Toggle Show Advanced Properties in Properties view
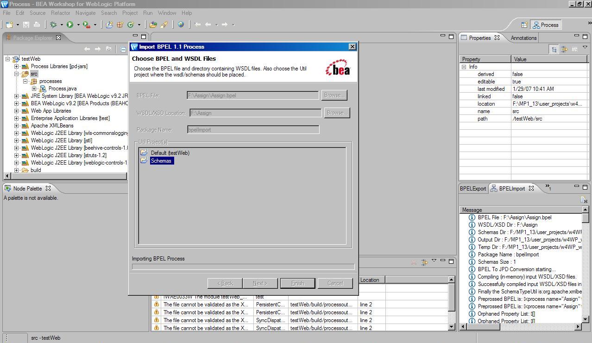 coord(564,49)
